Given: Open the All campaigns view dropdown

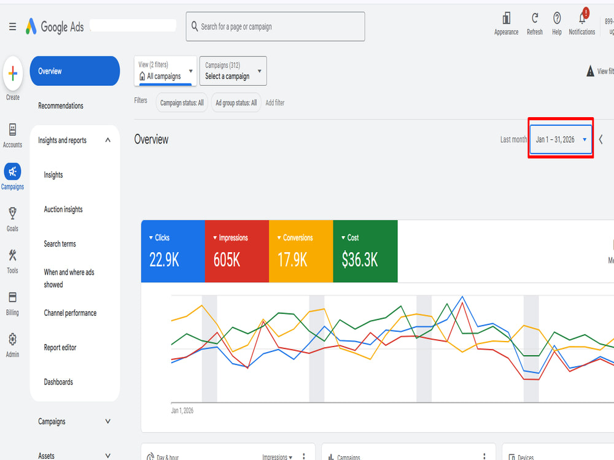Looking at the screenshot, I should click(x=165, y=71).
